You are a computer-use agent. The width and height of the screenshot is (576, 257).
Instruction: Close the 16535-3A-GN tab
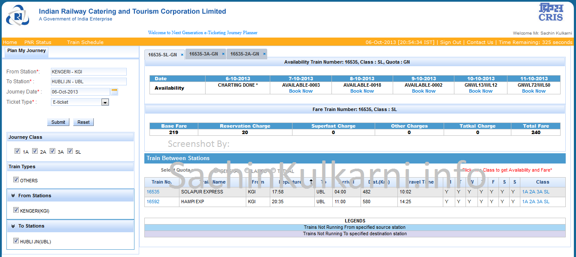(x=223, y=54)
